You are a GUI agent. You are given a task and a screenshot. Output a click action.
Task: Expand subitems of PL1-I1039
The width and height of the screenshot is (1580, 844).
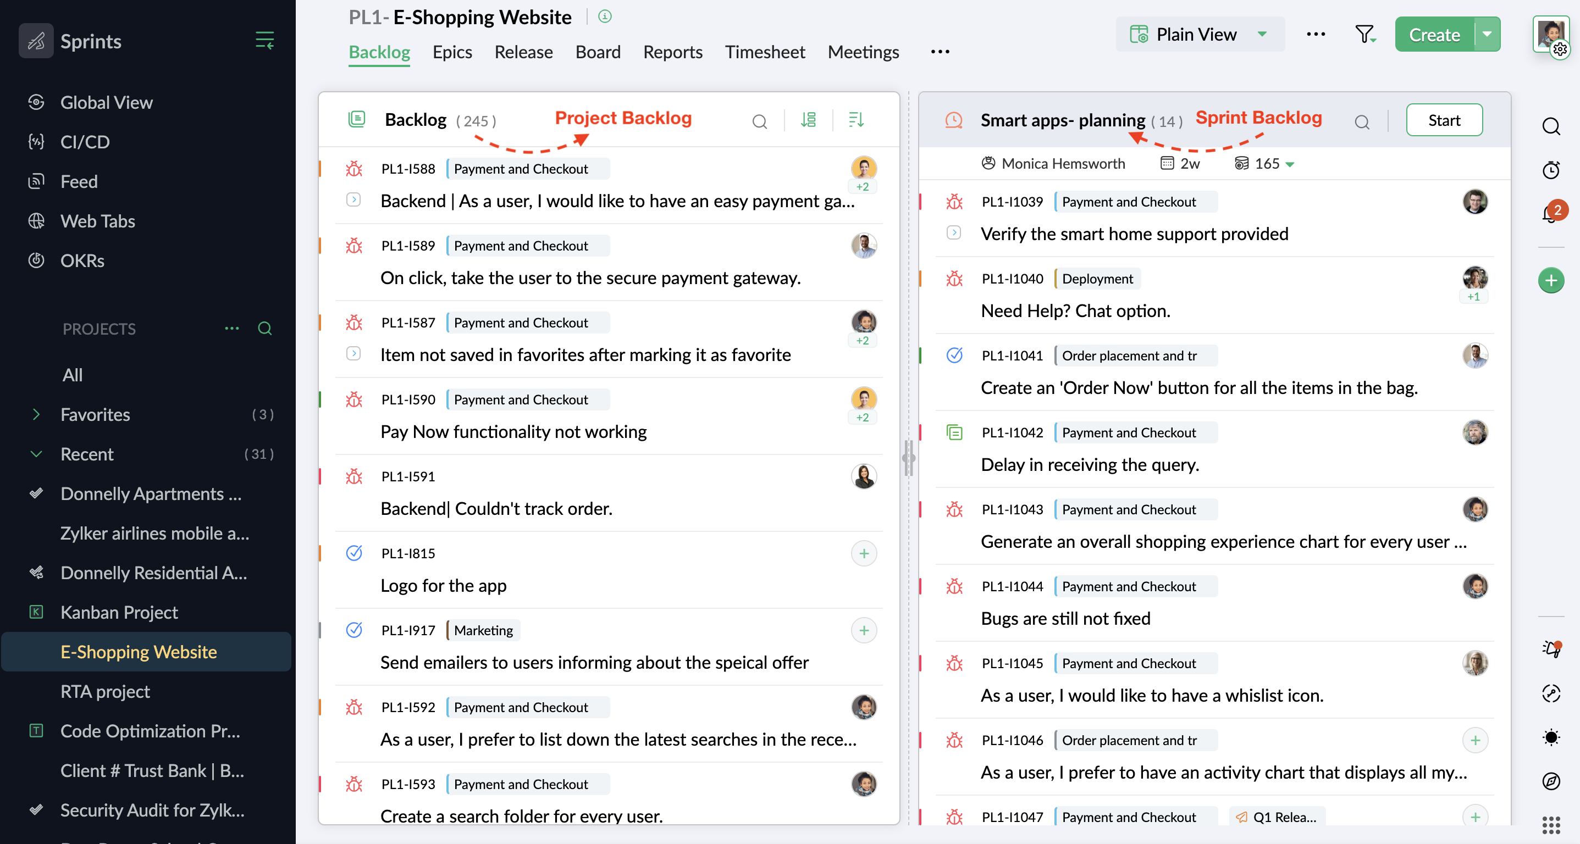click(953, 233)
